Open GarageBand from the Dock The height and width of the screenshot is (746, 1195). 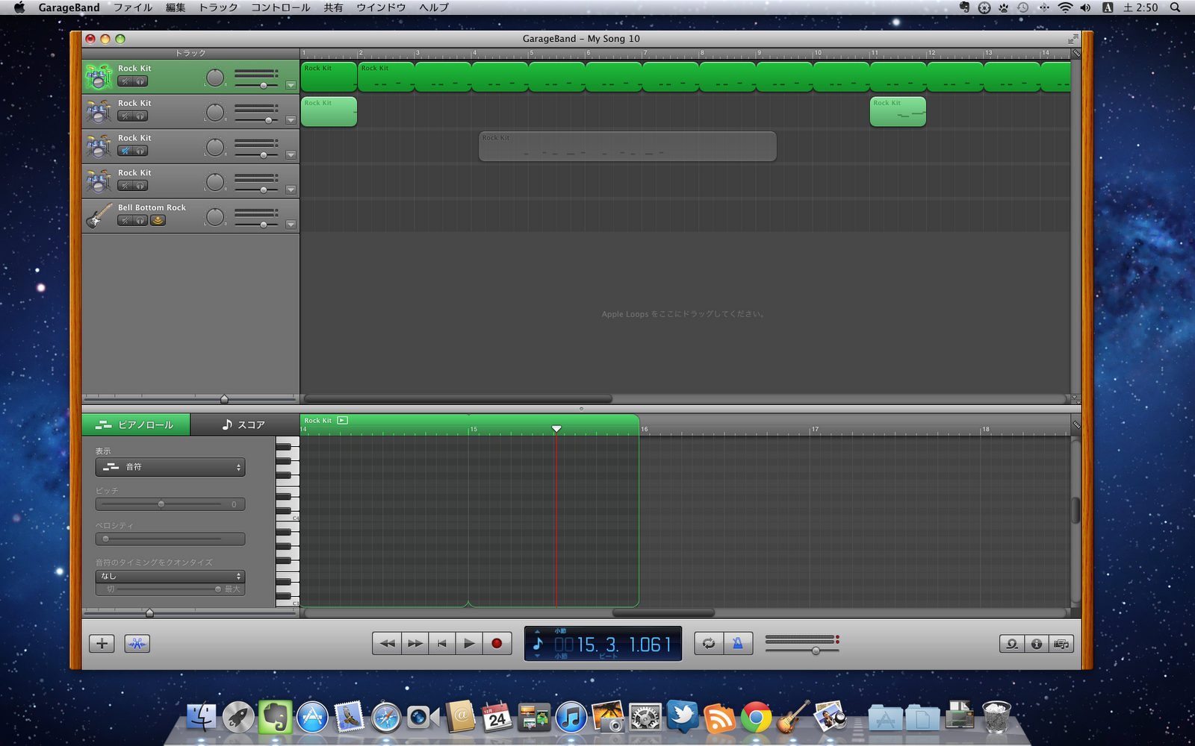click(792, 718)
